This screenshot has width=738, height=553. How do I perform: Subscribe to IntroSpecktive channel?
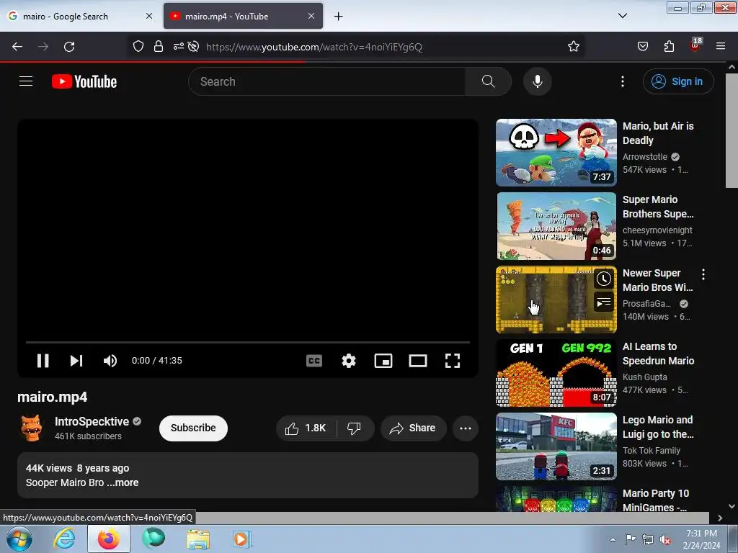pos(193,428)
